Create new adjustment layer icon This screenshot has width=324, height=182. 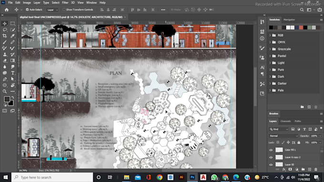pyautogui.click(x=297, y=170)
